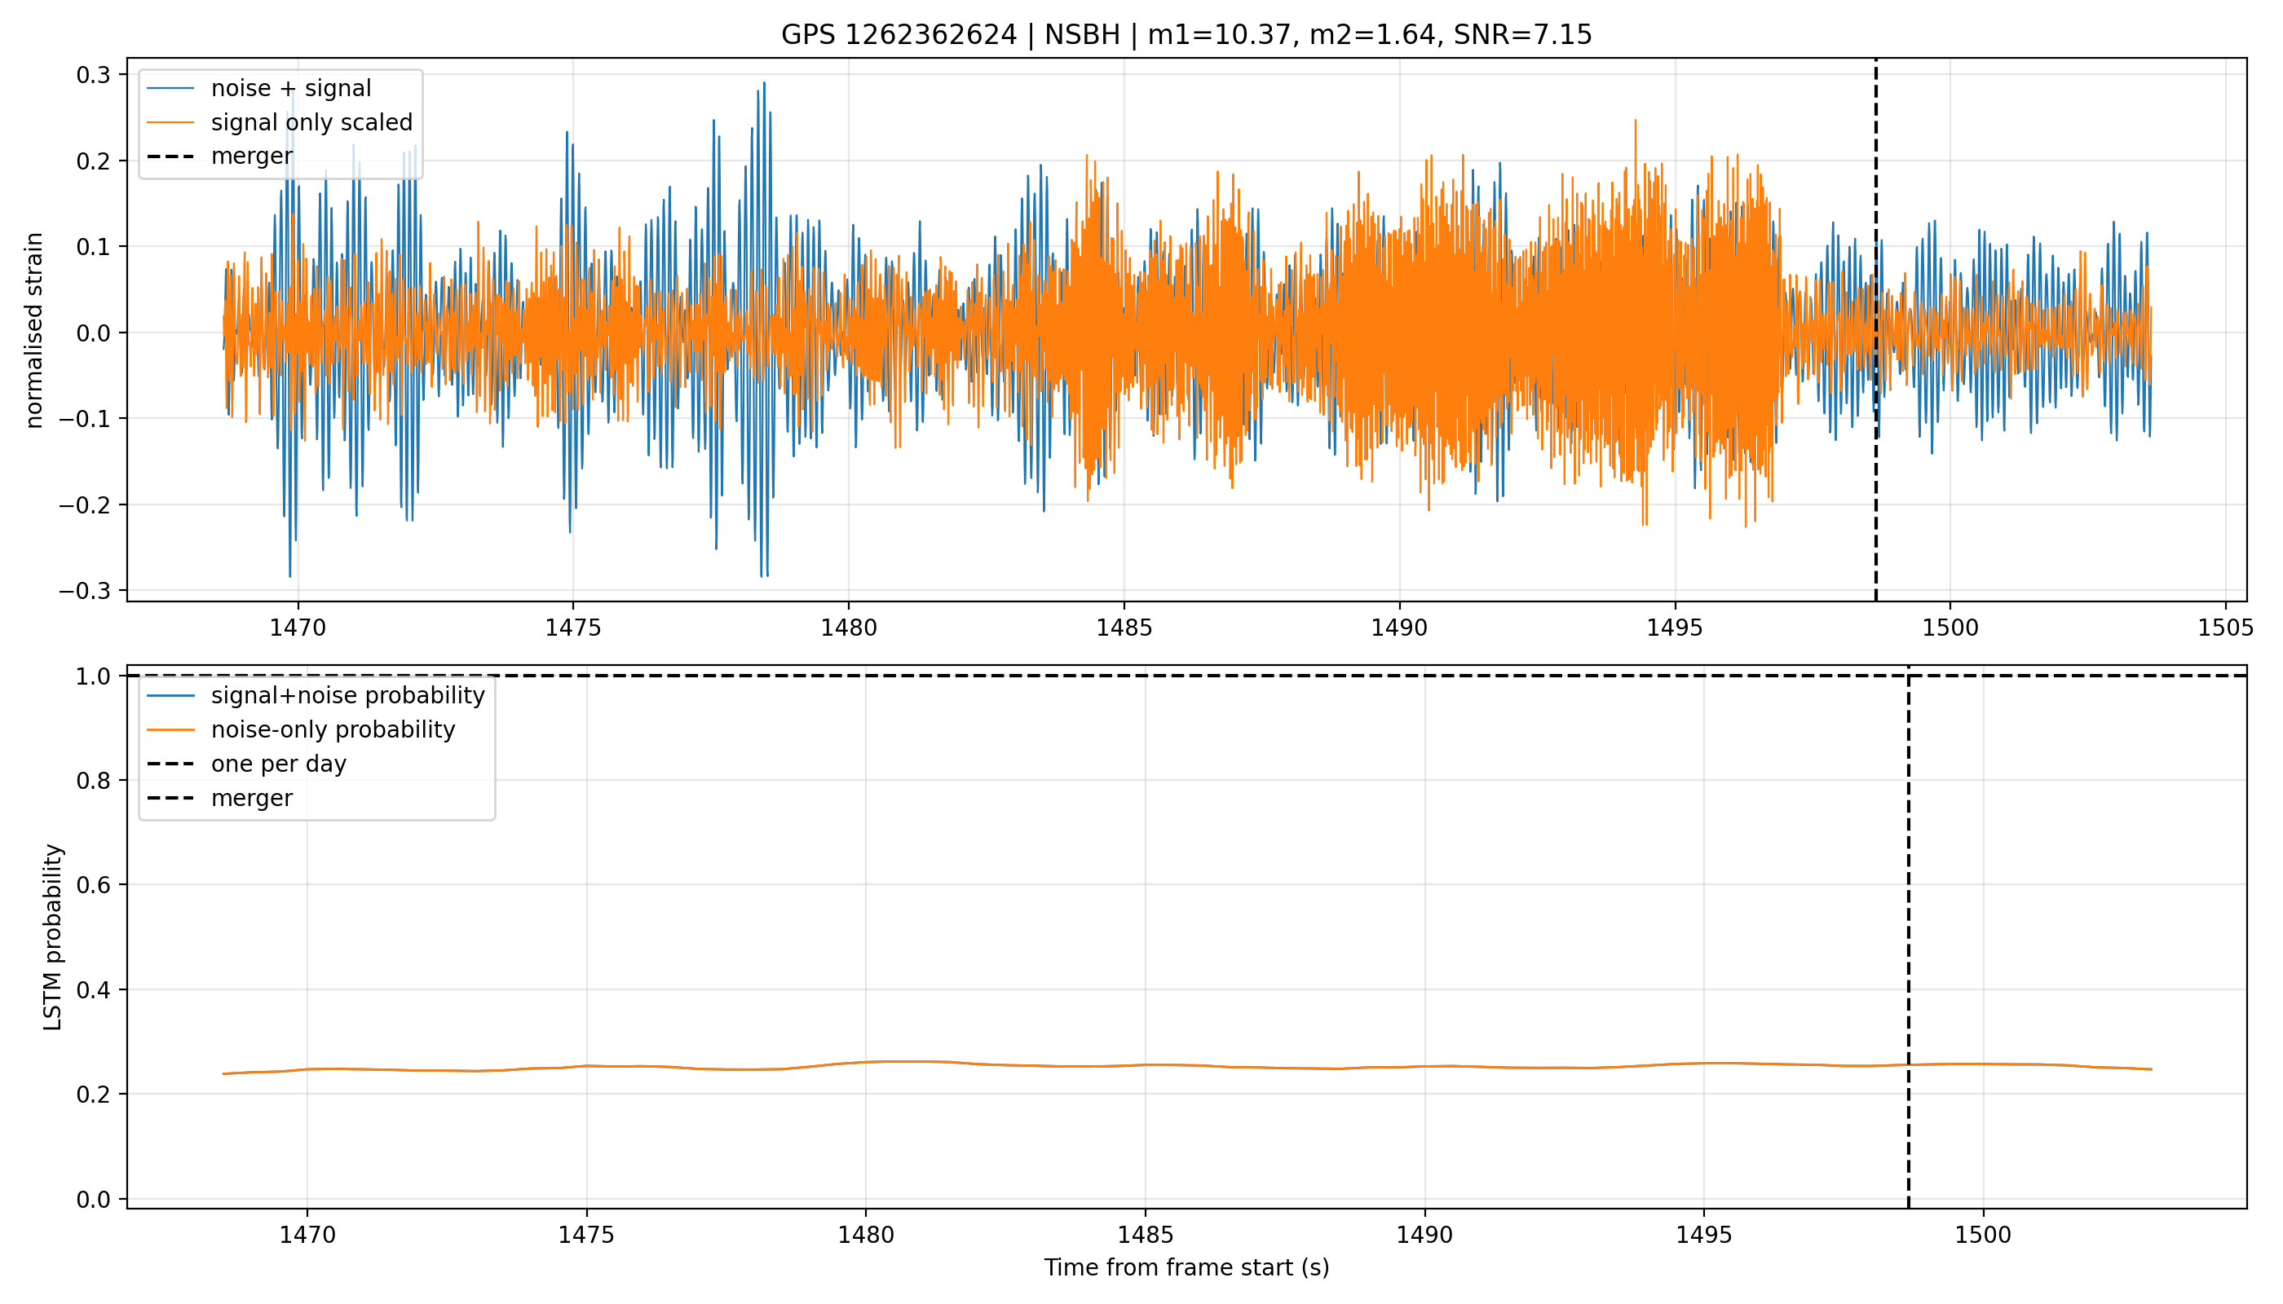Click the 1505 tick label on top plot
Viewport: 2283px width, 1304px height.
2226,628
